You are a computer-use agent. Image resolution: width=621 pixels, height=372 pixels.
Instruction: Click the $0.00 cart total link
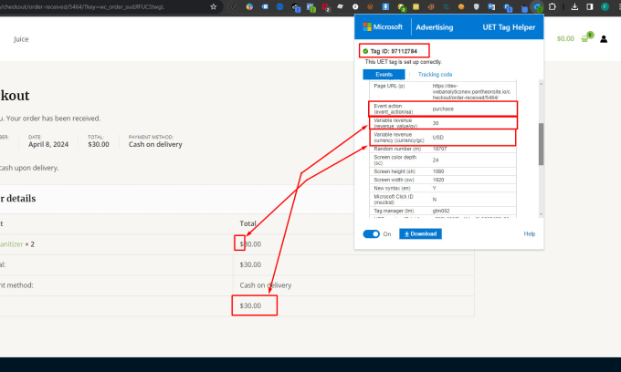(x=565, y=38)
